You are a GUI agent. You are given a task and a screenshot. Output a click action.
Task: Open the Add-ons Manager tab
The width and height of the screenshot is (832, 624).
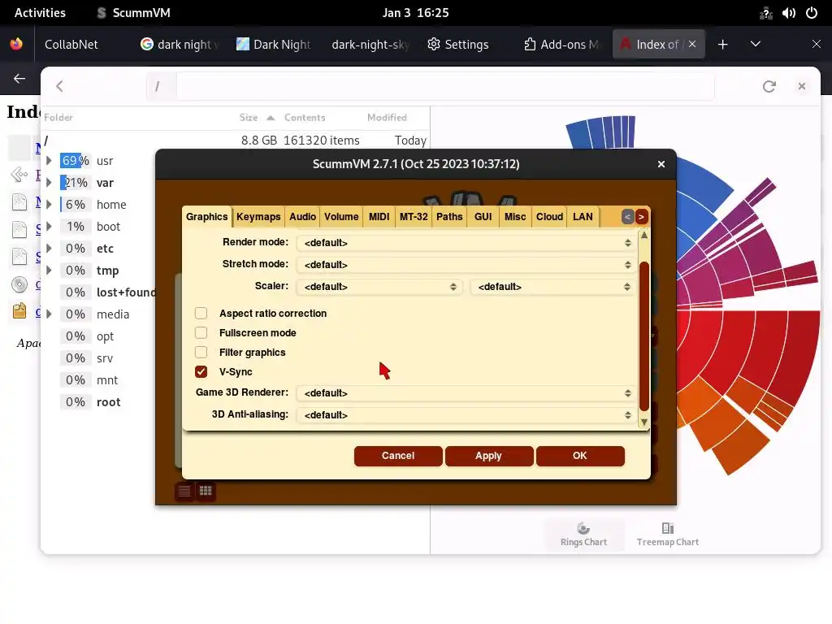point(561,45)
